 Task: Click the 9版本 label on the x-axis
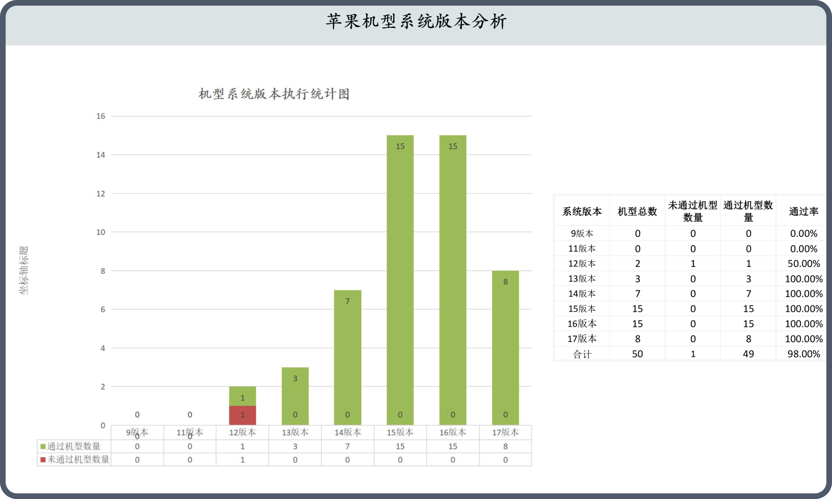[137, 432]
